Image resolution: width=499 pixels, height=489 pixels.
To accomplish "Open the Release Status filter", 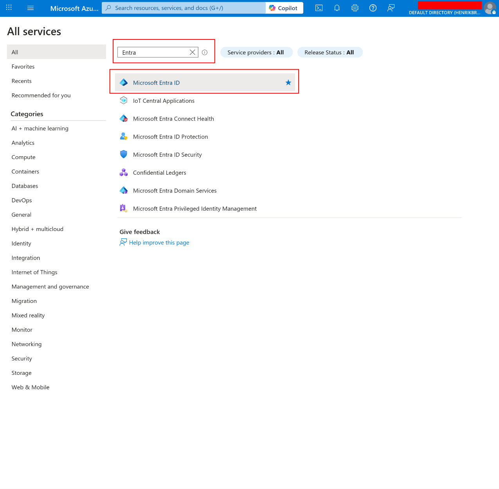I will pos(330,52).
